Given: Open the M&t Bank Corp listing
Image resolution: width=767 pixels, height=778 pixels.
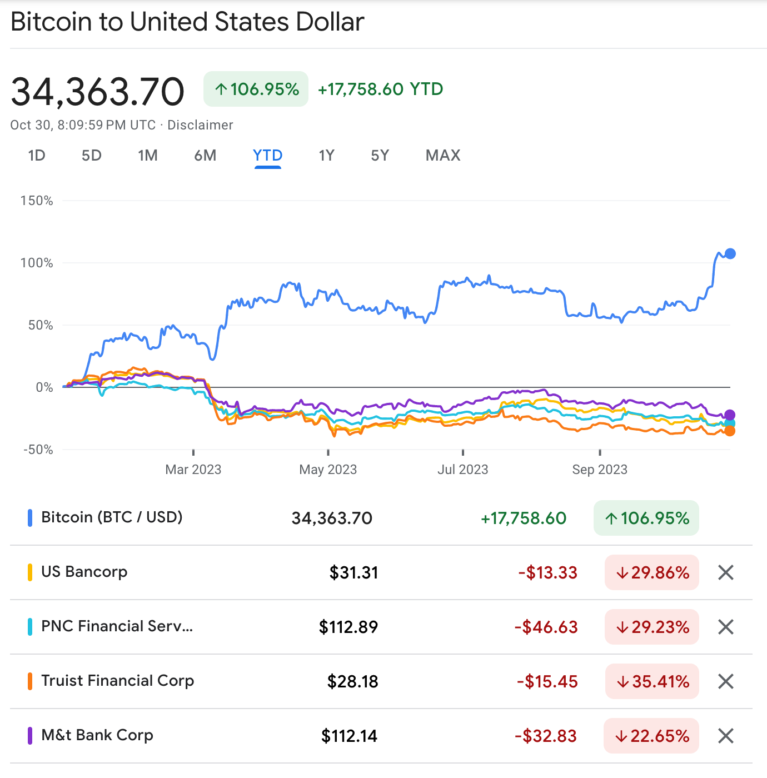Looking at the screenshot, I should 97,735.
